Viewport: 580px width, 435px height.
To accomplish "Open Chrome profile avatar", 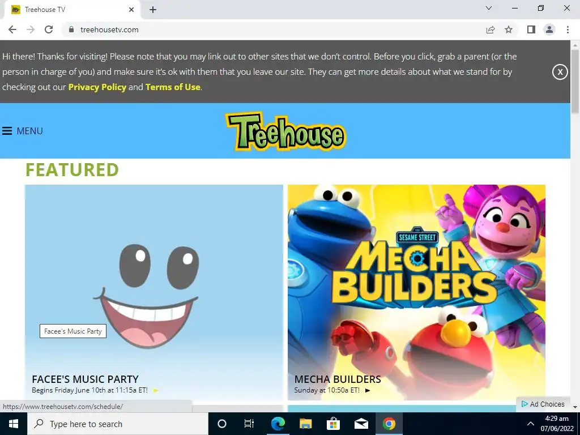I will coord(549,29).
